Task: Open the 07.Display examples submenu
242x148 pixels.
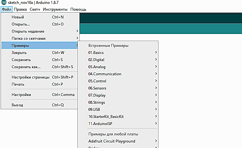Action: 97,95
